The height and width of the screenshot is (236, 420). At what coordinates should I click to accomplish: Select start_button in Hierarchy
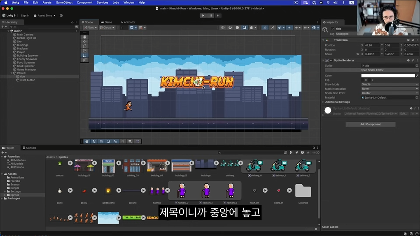27,80
